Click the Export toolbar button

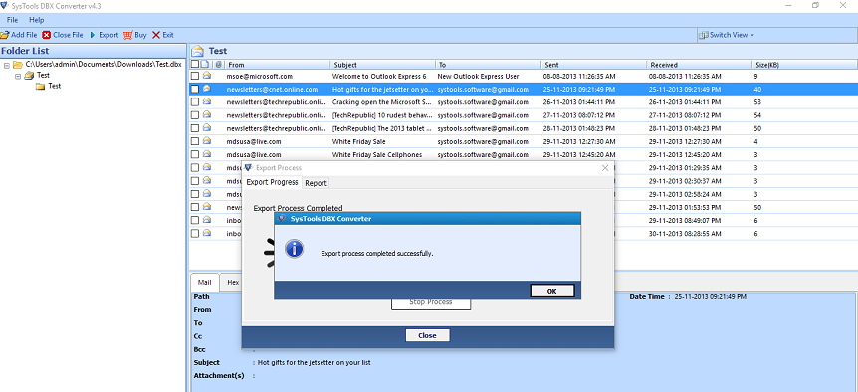pyautogui.click(x=104, y=35)
